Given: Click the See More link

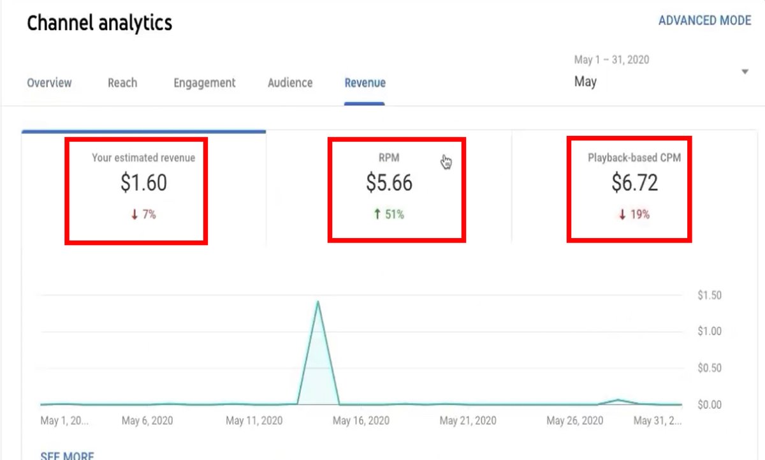Looking at the screenshot, I should pos(67,454).
